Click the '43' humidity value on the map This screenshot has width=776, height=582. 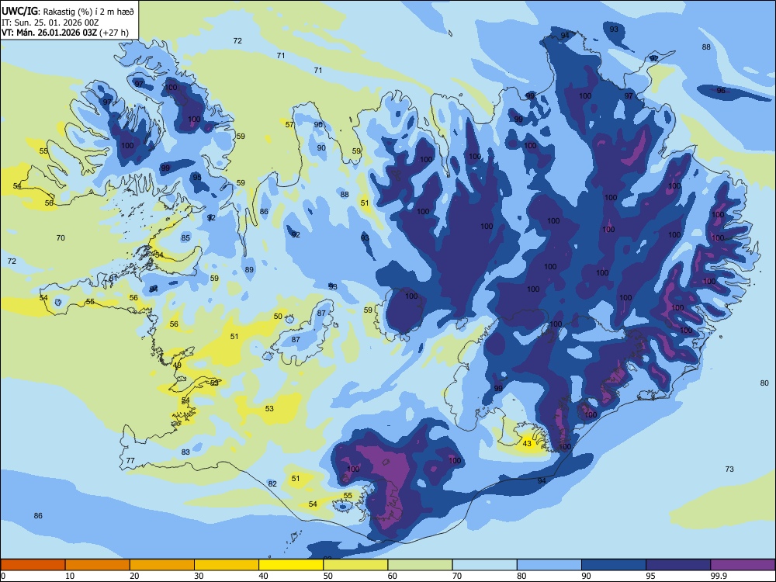(527, 443)
